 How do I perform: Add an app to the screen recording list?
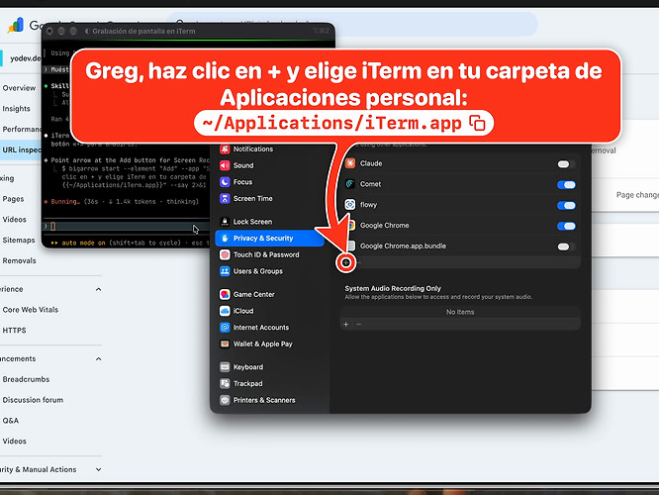(346, 262)
